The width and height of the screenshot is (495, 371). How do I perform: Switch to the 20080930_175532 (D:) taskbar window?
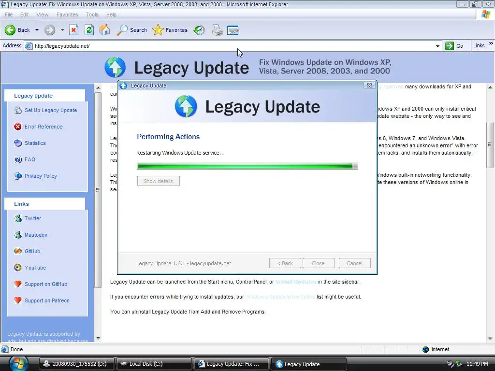pyautogui.click(x=77, y=364)
